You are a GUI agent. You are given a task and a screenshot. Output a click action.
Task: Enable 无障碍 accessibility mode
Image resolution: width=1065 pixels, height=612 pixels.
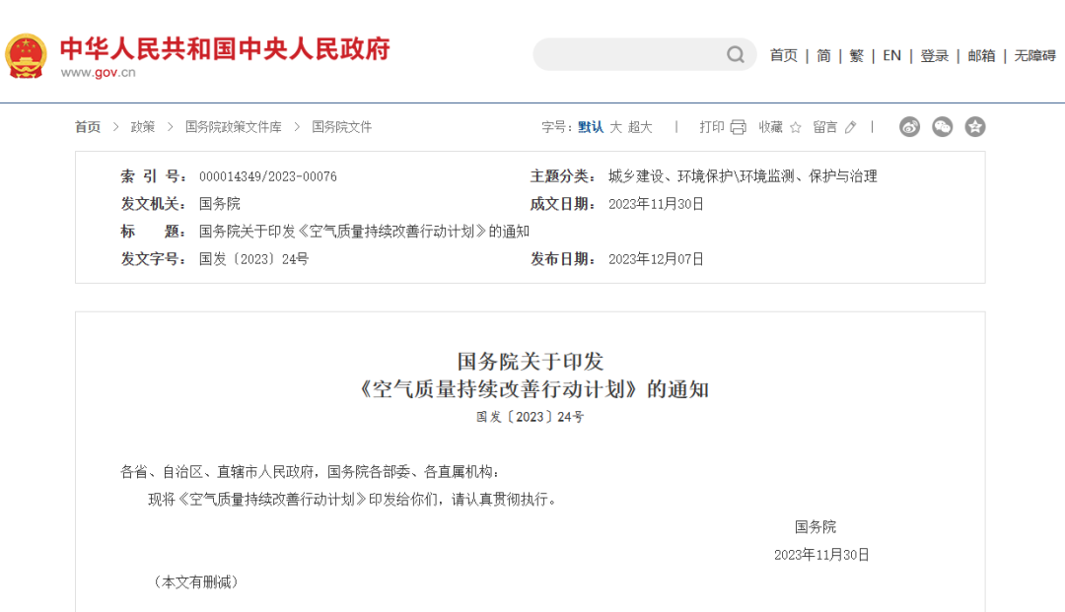tap(1034, 56)
